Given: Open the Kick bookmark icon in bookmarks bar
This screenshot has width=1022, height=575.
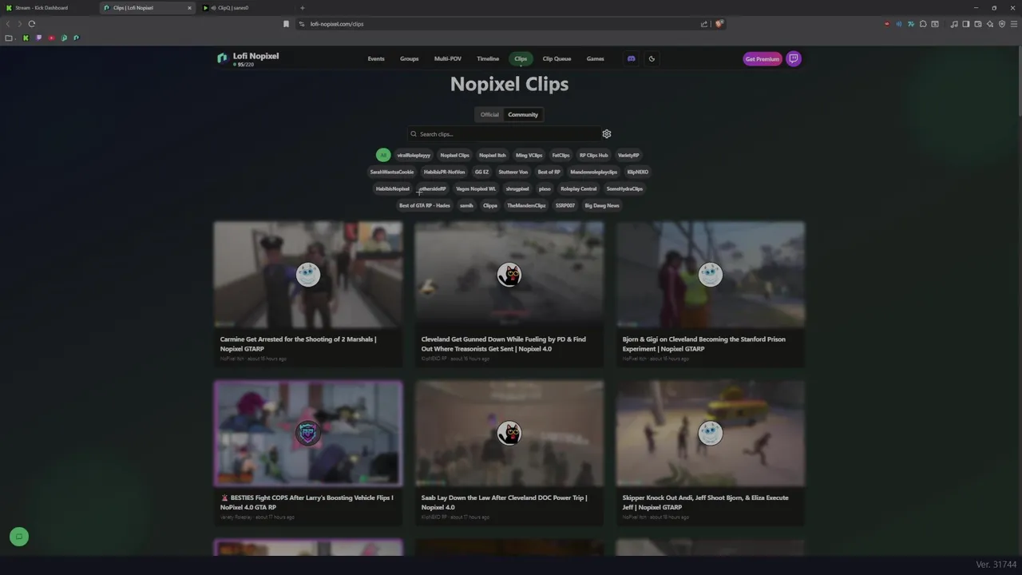Looking at the screenshot, I should [x=26, y=38].
